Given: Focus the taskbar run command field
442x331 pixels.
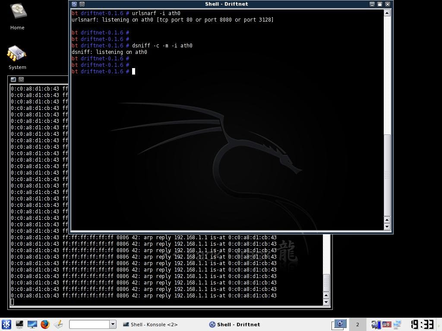Looking at the screenshot, I should coord(89,325).
